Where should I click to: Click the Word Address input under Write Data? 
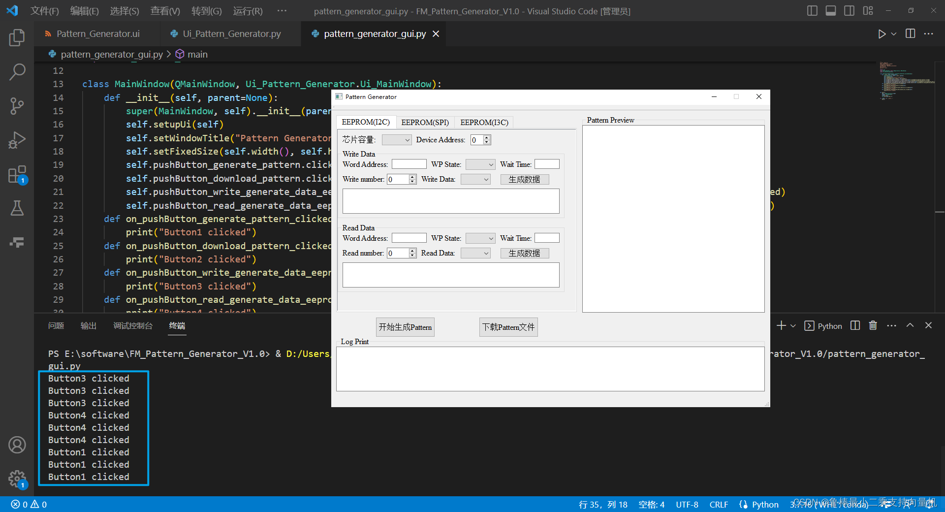pos(409,164)
